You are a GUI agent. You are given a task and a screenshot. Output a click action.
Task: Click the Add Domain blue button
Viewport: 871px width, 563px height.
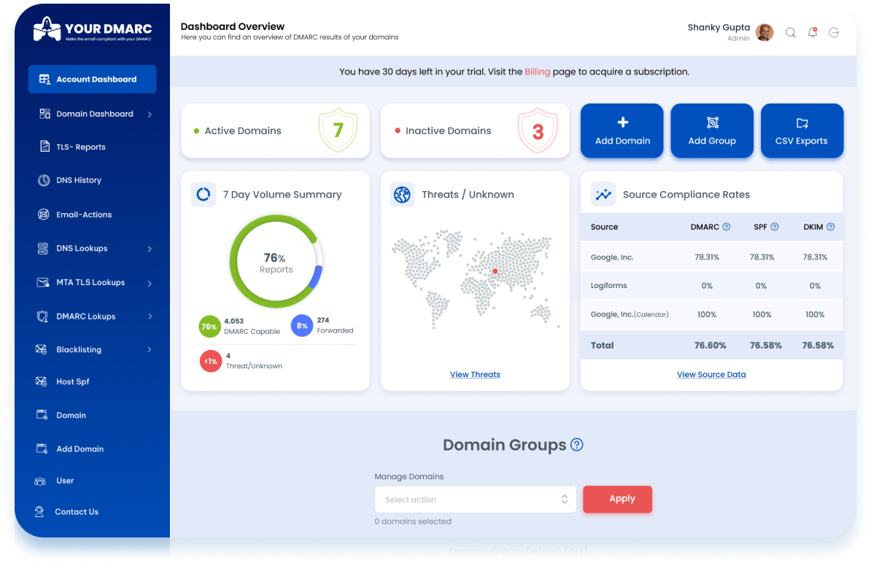click(x=622, y=131)
